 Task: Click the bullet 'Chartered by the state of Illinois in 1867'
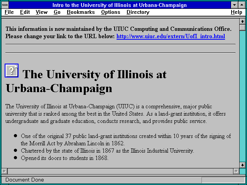[x=107, y=151]
